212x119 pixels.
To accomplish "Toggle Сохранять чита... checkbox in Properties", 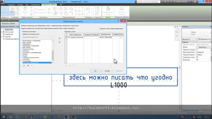I will pyautogui.click(x=197, y=57).
